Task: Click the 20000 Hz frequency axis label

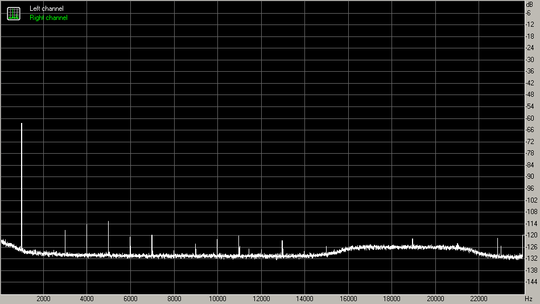Action: [436, 299]
